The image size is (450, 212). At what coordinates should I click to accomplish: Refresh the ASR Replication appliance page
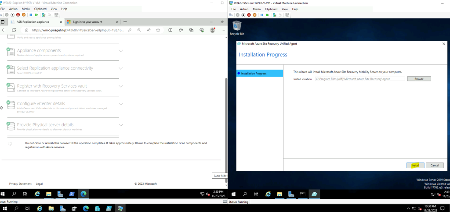(14, 30)
